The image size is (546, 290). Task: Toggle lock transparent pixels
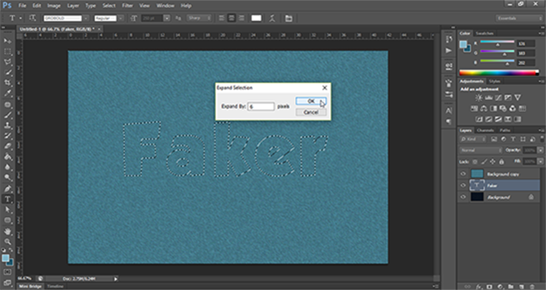(475, 162)
